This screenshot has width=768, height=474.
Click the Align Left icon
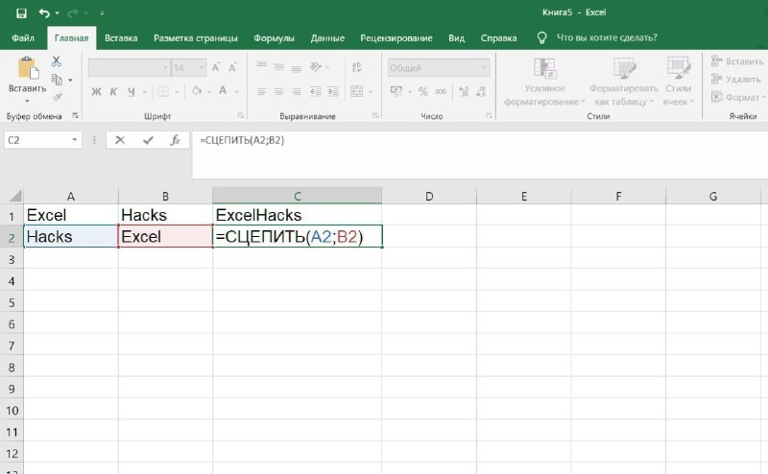click(262, 91)
